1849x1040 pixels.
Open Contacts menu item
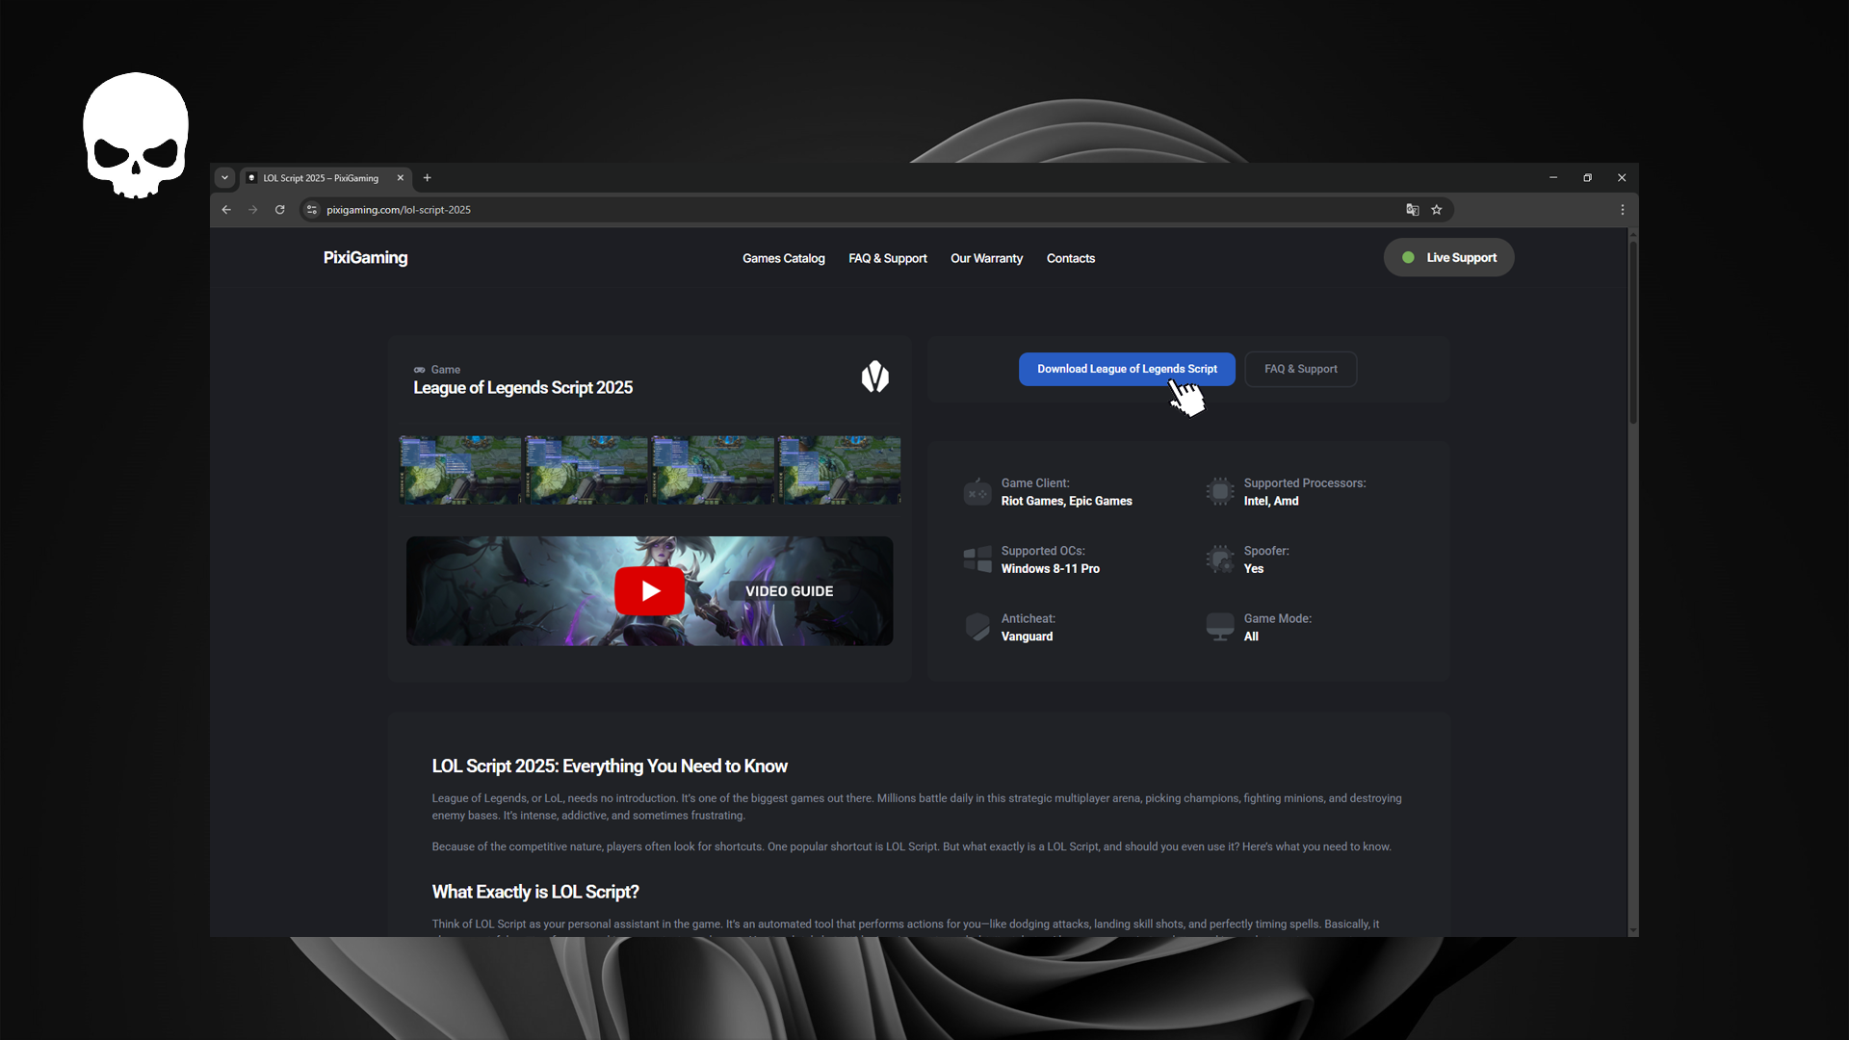[1070, 259]
